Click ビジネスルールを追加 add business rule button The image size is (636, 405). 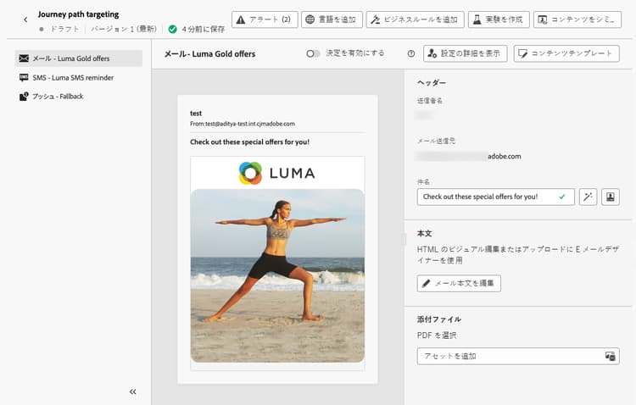point(415,19)
